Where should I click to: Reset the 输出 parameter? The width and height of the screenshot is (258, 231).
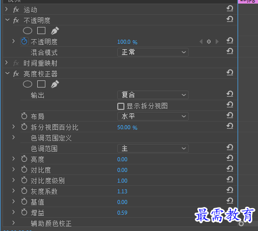(x=230, y=94)
